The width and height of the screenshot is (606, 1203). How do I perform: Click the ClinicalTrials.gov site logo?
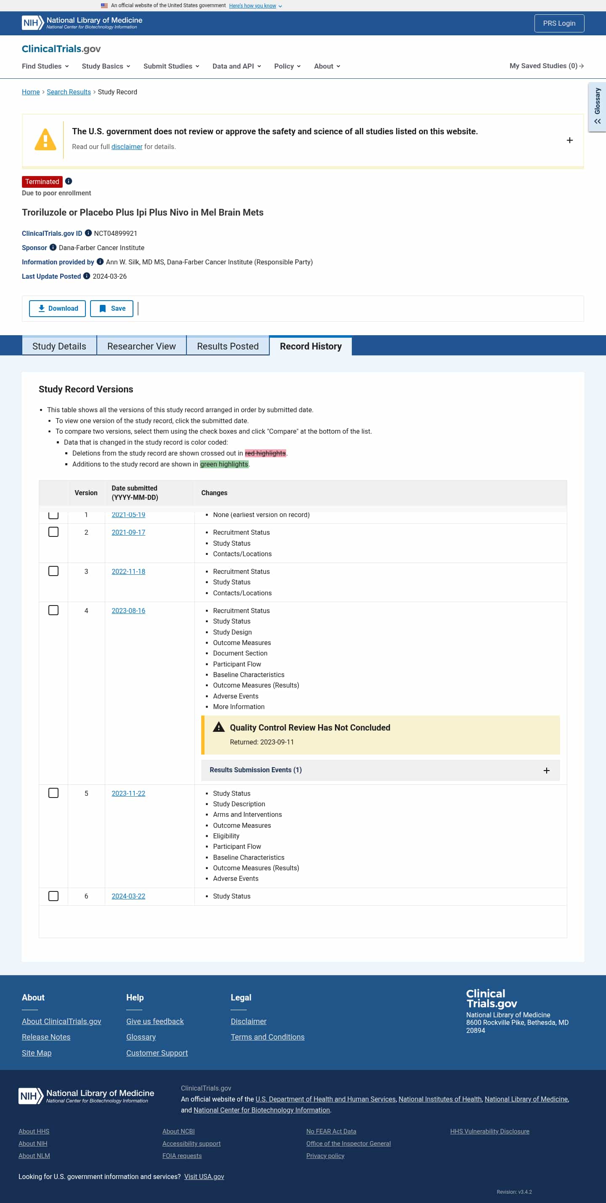61,49
